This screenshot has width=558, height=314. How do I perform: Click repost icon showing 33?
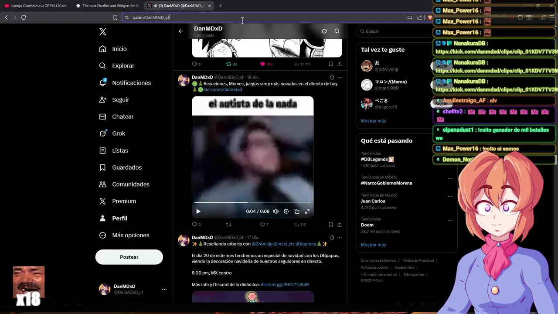[228, 64]
